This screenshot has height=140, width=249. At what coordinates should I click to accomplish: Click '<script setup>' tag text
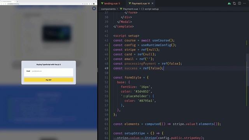point(126,36)
